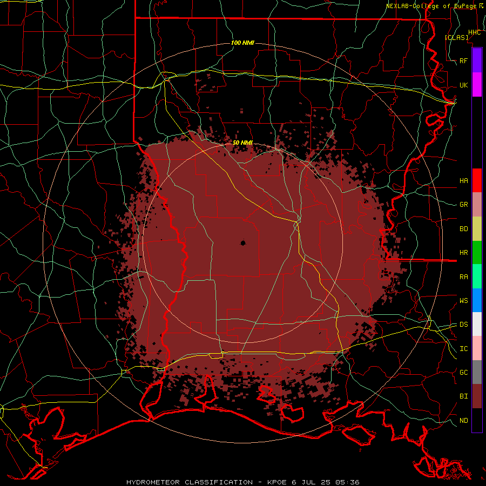
Task: Click the ND legend label
Action: click(x=464, y=421)
